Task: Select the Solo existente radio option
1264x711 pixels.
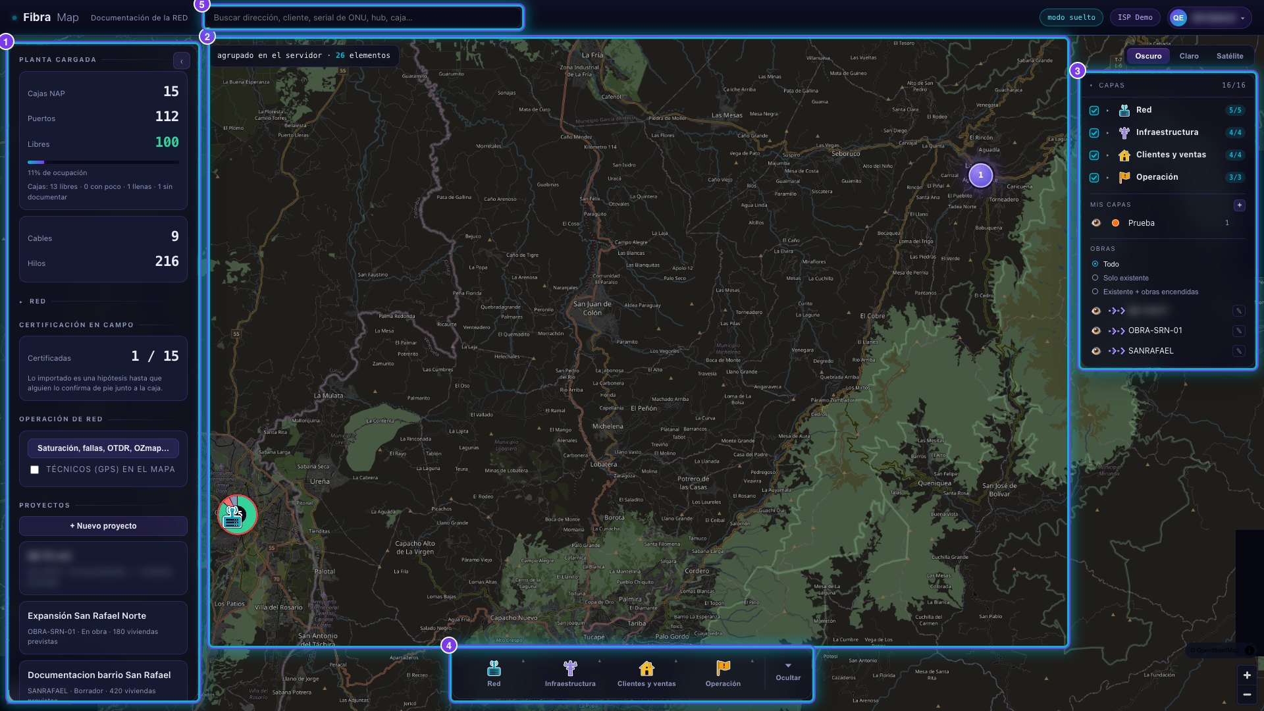Action: [x=1095, y=278]
